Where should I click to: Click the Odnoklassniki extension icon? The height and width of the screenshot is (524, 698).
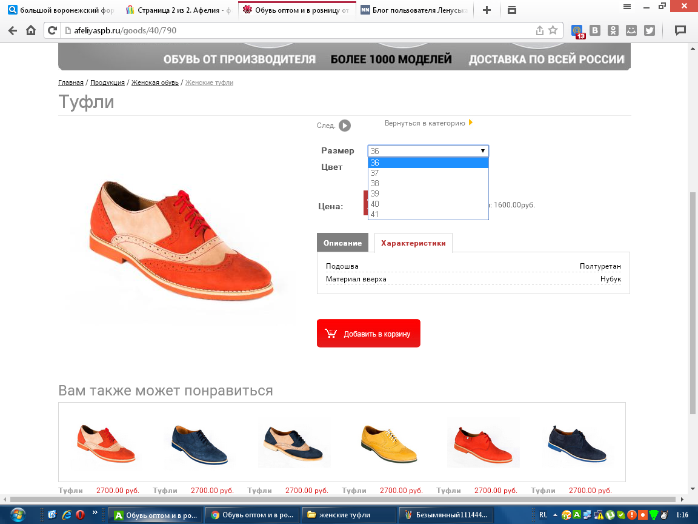click(x=613, y=30)
